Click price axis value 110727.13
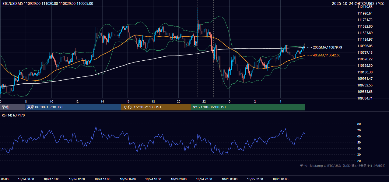Screen dimensions: 389x182 click(x=365, y=52)
